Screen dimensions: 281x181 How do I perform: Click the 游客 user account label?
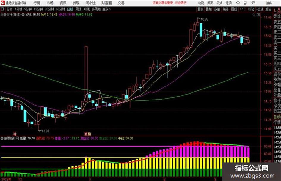pos(269,3)
